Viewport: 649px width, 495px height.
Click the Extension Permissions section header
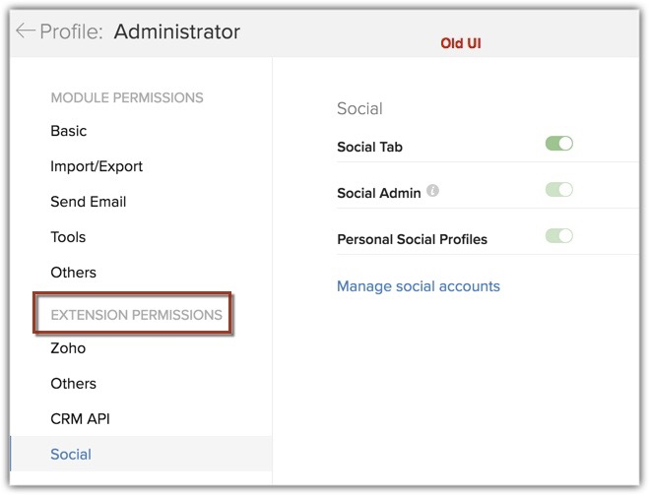coord(136,315)
